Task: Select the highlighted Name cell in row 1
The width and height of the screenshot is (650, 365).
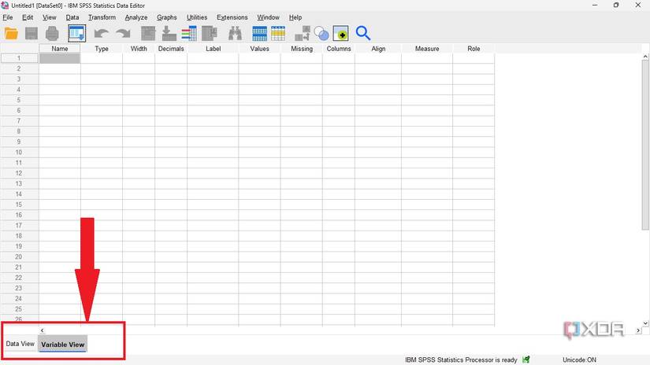Action: coord(60,58)
